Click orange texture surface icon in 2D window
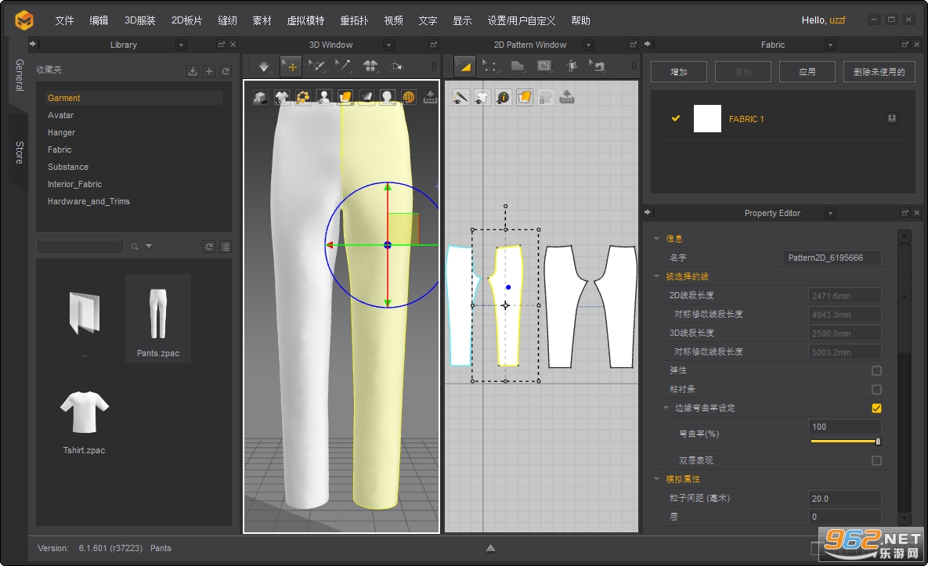 [525, 97]
